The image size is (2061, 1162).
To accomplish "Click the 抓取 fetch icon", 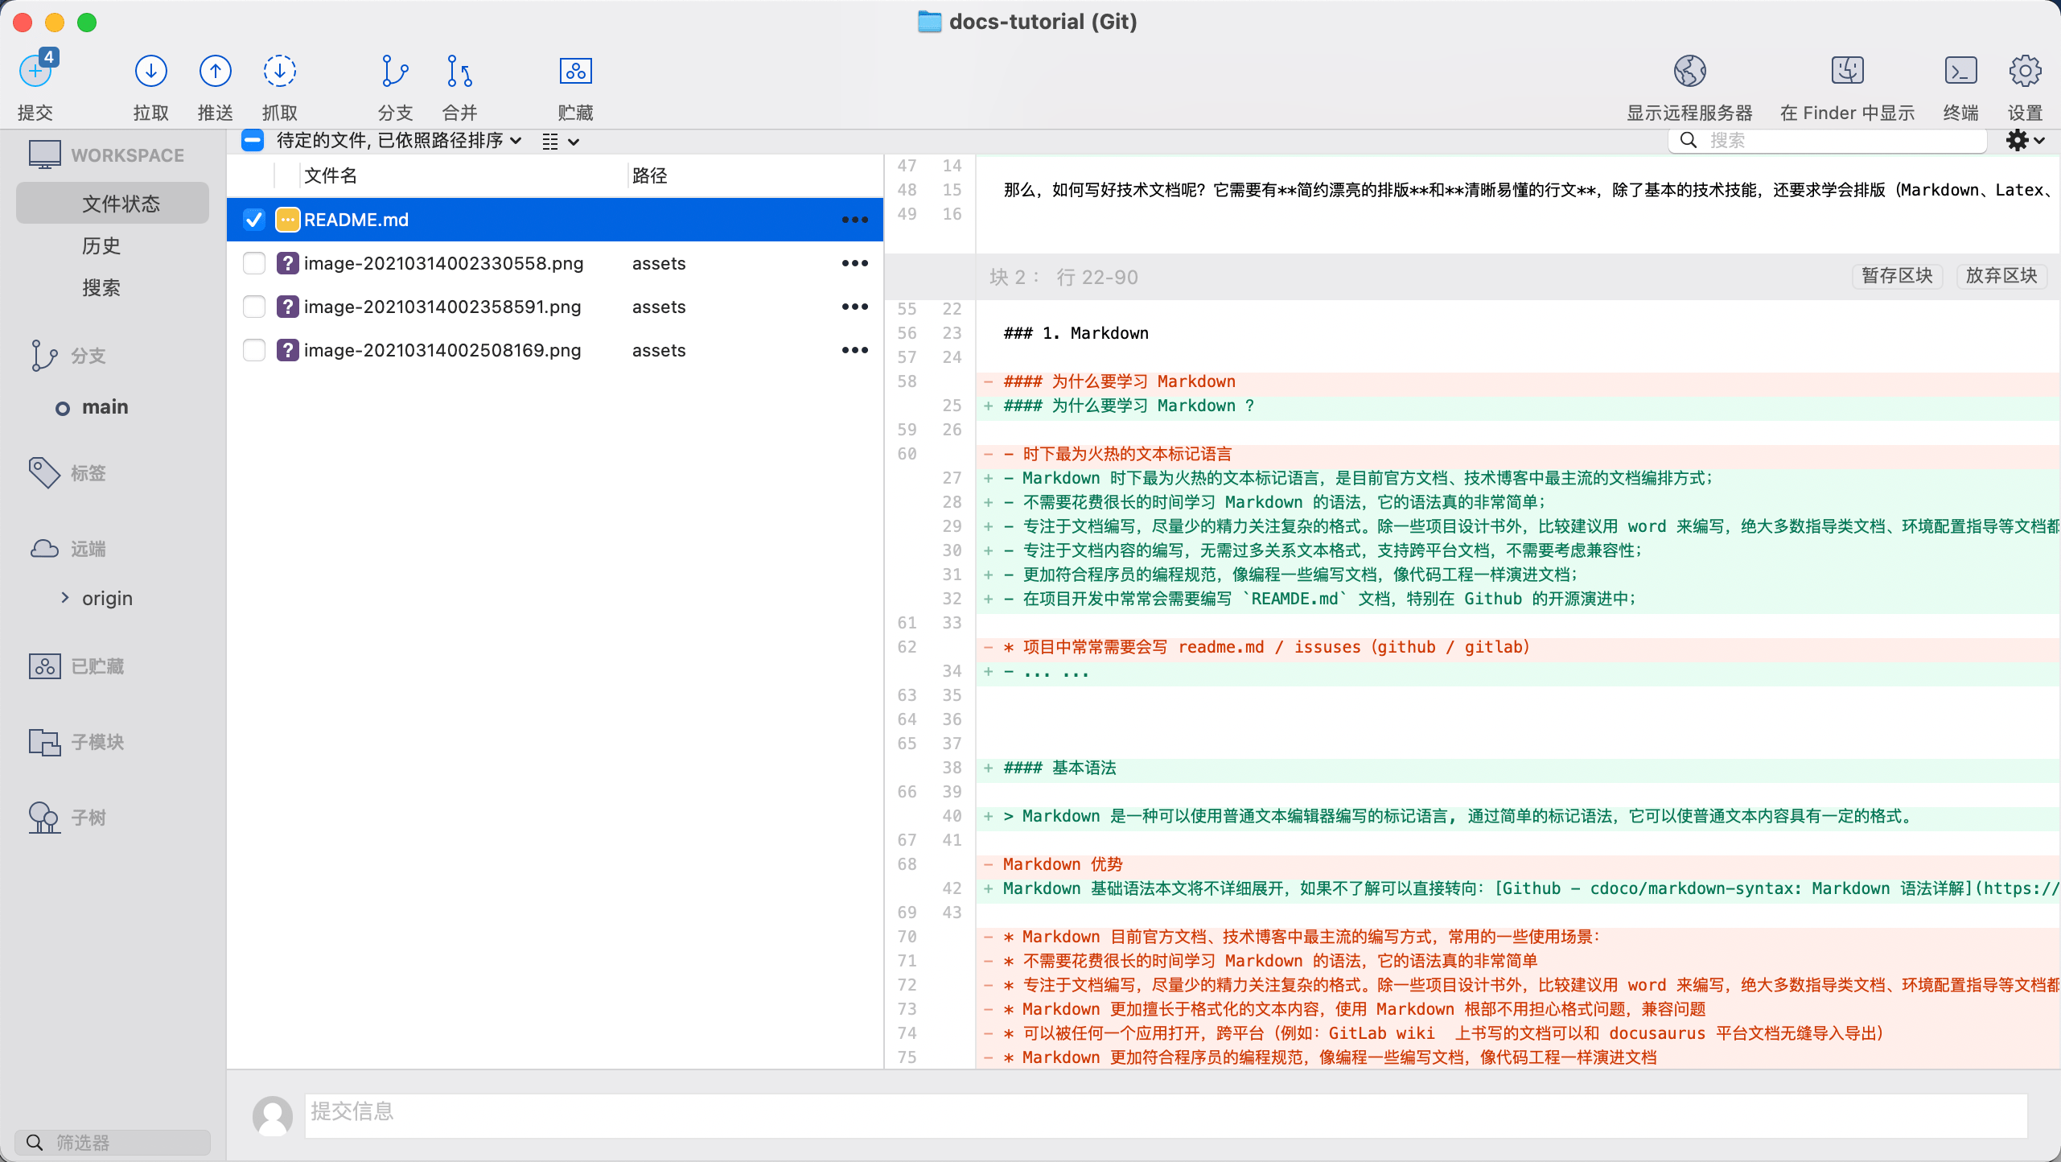I will tap(279, 72).
